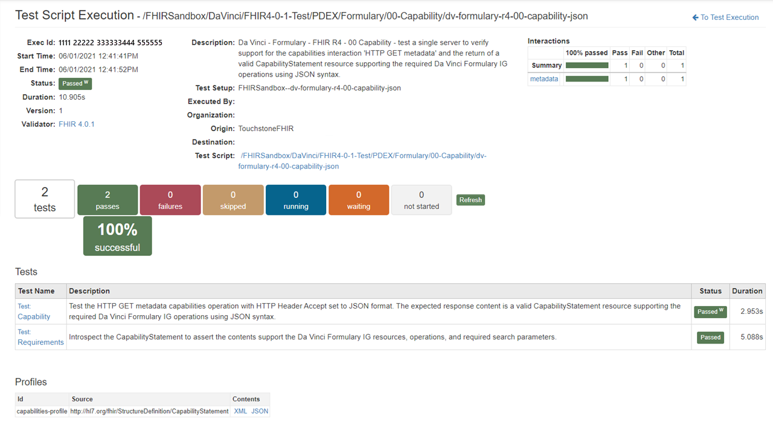The height and width of the screenshot is (425, 773).
Task: Click the Passed badge in Capability row
Action: 710,312
